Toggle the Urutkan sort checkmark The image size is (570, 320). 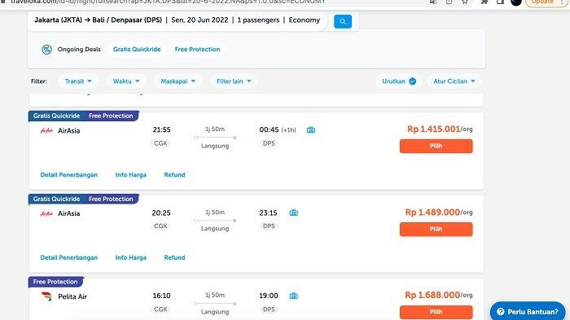tap(412, 81)
